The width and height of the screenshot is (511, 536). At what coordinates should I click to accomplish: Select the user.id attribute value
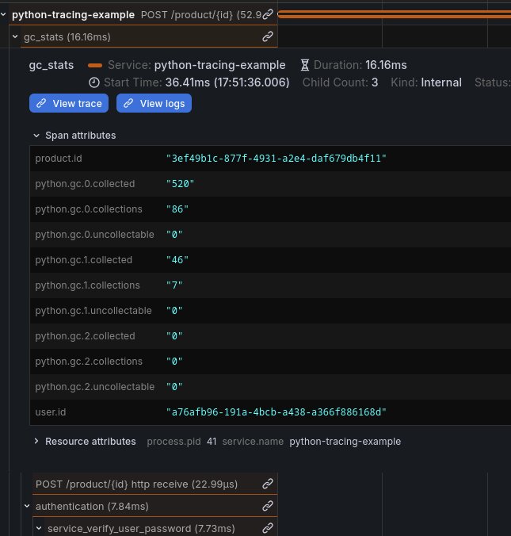point(276,412)
